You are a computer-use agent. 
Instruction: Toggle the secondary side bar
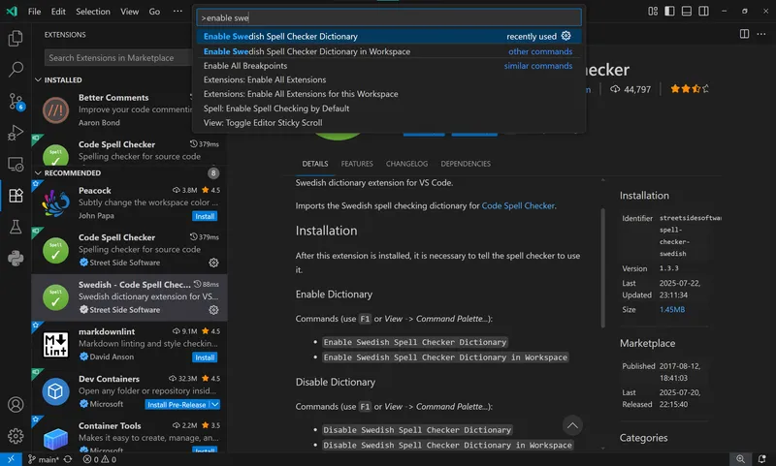click(x=703, y=11)
